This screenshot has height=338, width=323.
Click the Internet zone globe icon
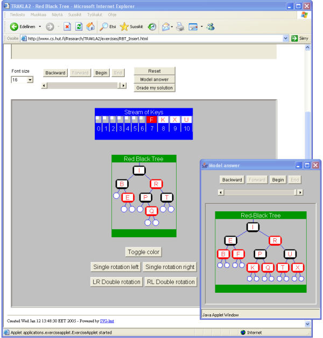[243, 333]
